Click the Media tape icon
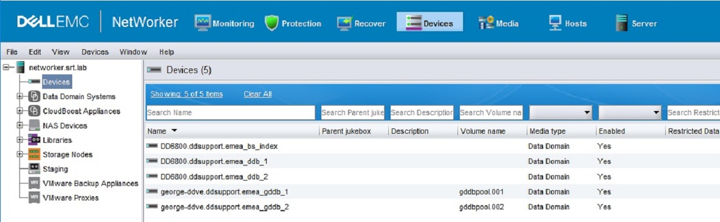This screenshot has height=222, width=720. click(x=486, y=23)
